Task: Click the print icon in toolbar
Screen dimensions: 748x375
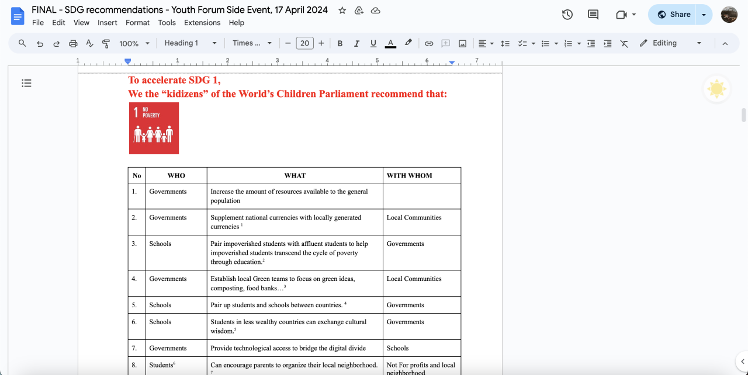Action: coord(73,43)
